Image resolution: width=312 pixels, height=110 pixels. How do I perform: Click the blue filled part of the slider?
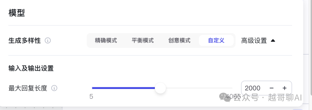(123, 88)
